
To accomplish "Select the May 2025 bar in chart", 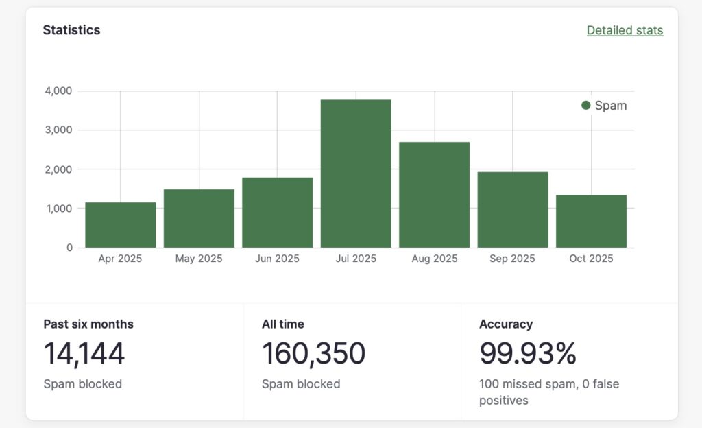I will (199, 218).
